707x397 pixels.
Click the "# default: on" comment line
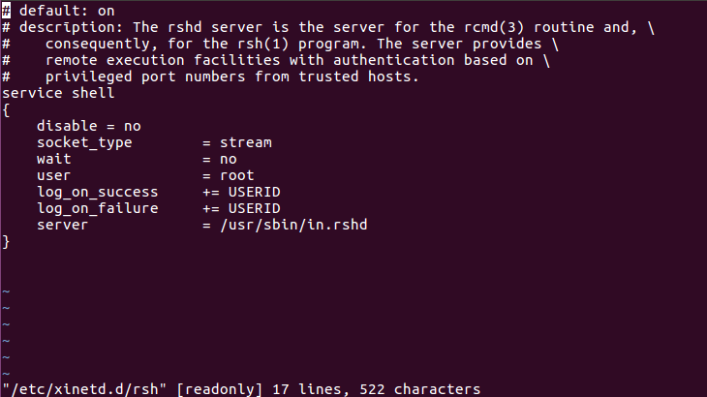tap(58, 11)
